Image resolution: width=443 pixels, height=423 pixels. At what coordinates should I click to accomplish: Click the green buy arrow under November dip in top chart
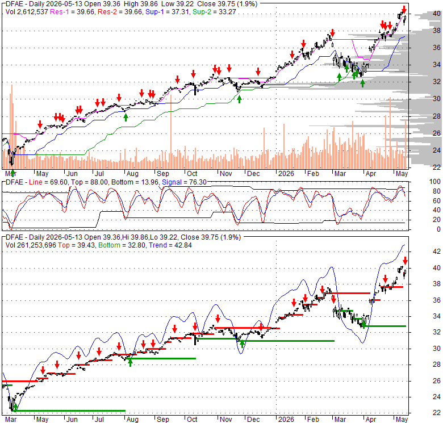(239, 99)
